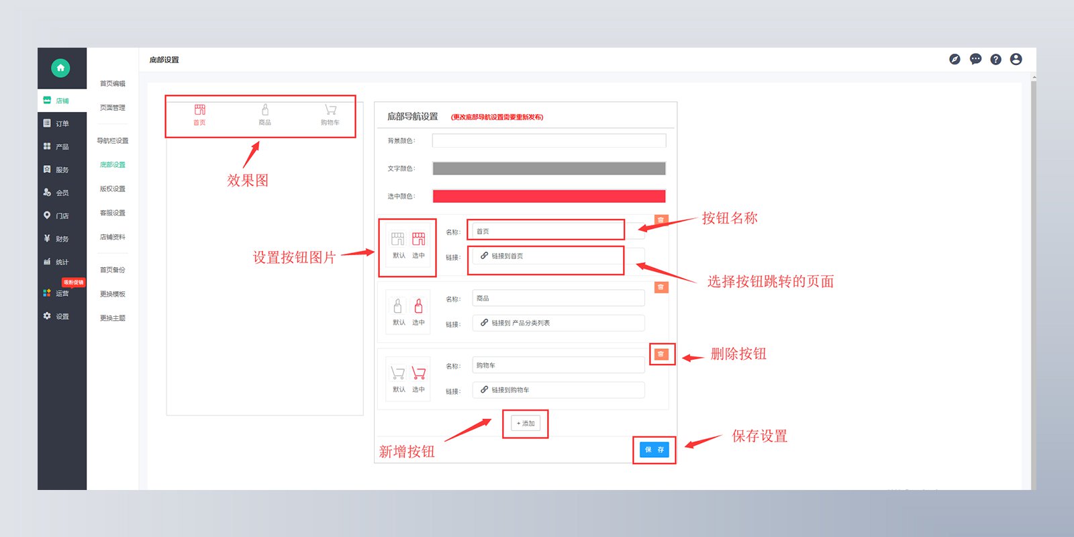Screen dimensions: 1074x537
Task: Open 首页备份 submenu item
Action: (113, 270)
